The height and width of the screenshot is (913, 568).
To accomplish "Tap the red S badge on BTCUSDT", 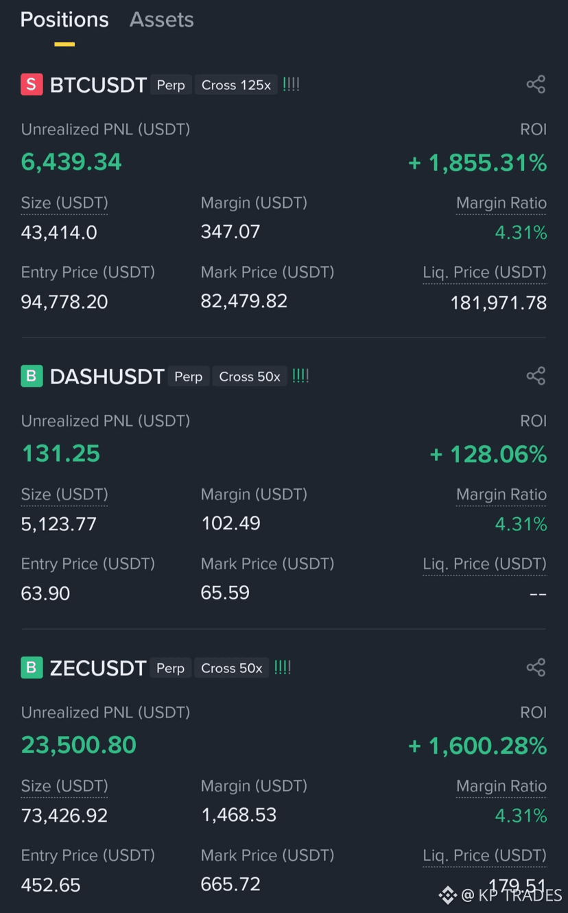I will 32,84.
